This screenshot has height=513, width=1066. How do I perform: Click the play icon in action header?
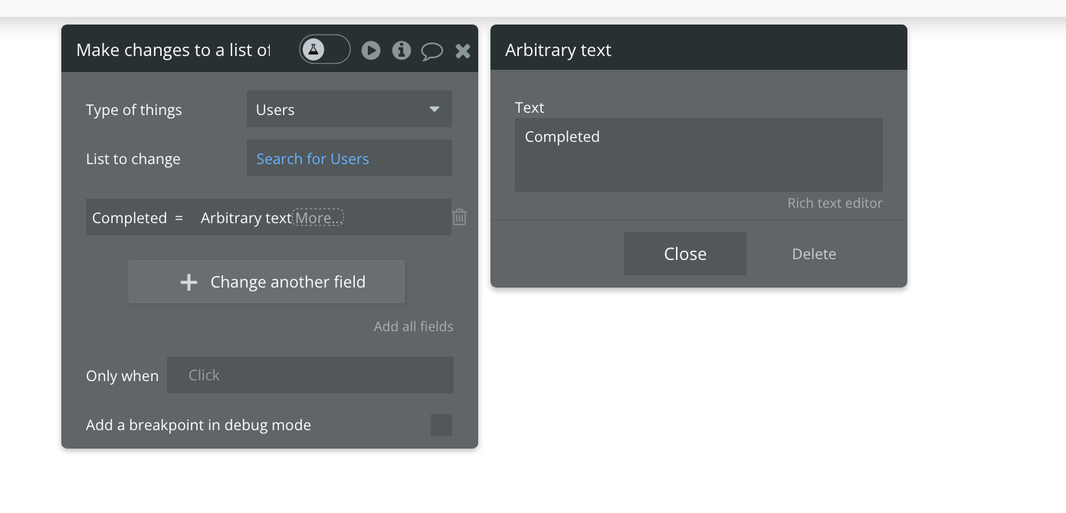pos(371,51)
